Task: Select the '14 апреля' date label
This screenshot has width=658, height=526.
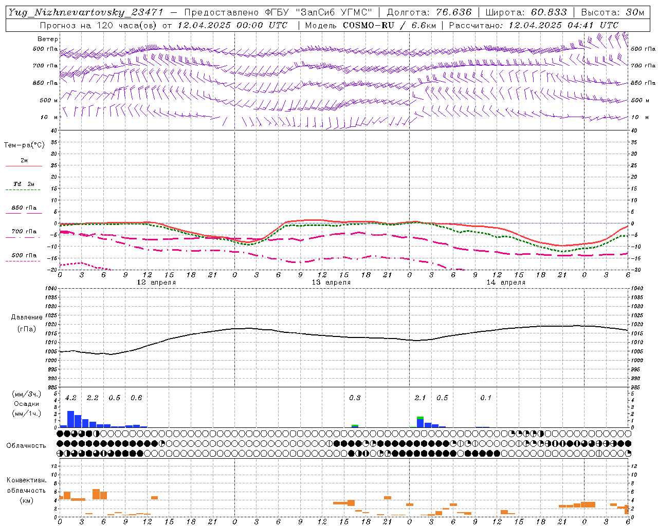Action: (x=506, y=283)
